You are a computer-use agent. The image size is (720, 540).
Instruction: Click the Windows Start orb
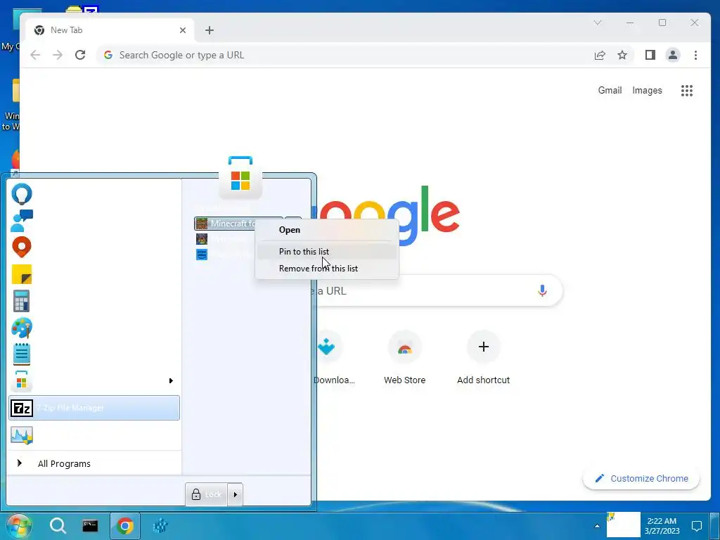coord(19,526)
